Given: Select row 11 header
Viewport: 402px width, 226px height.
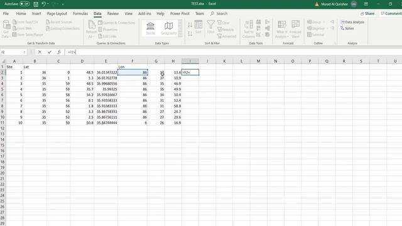Looking at the screenshot, I should 3,123.
